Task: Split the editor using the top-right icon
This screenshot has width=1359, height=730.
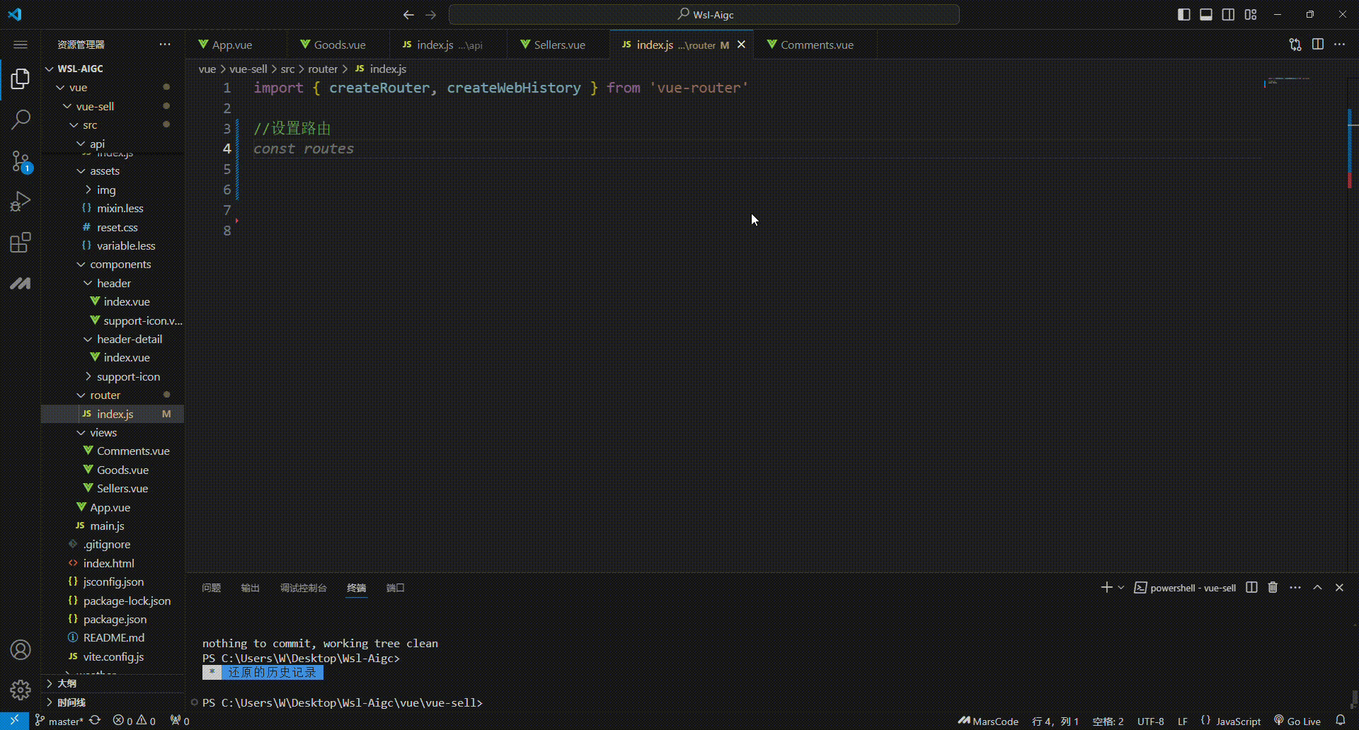Action: (x=1319, y=44)
